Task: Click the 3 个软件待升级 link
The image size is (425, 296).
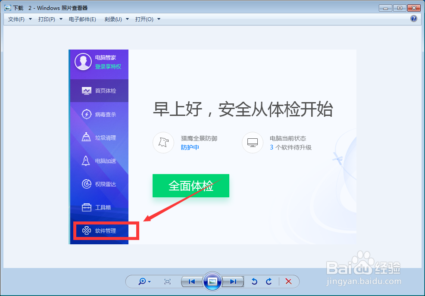Action: click(291, 148)
